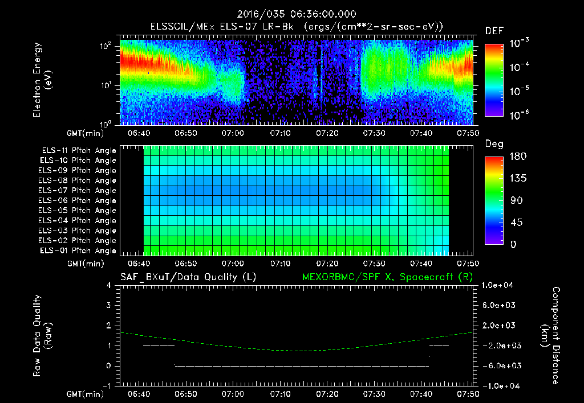This screenshot has width=584, height=403.
Task: Click the Deg label above the color bar
Action: pos(494,144)
